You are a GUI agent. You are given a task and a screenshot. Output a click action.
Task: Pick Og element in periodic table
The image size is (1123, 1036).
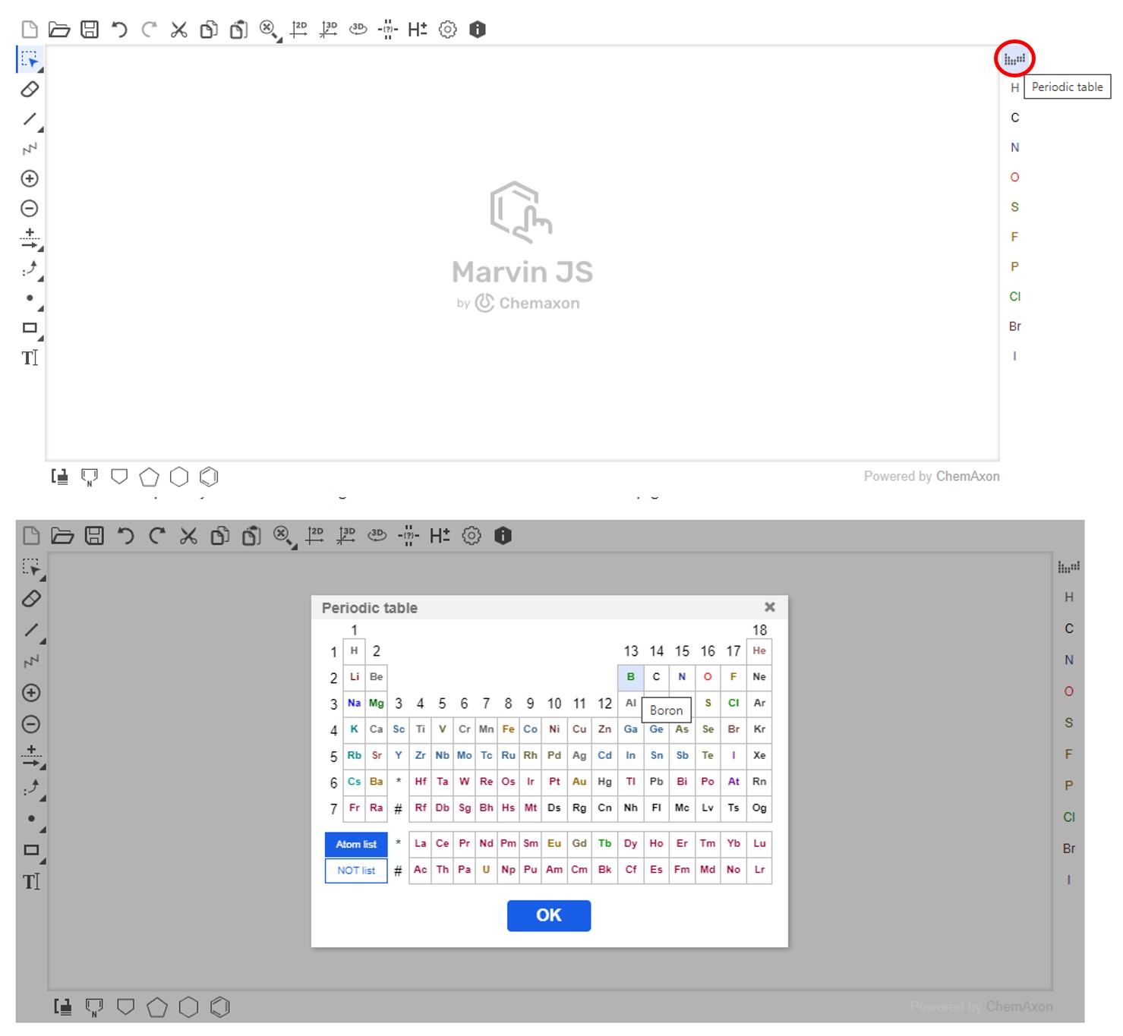759,808
